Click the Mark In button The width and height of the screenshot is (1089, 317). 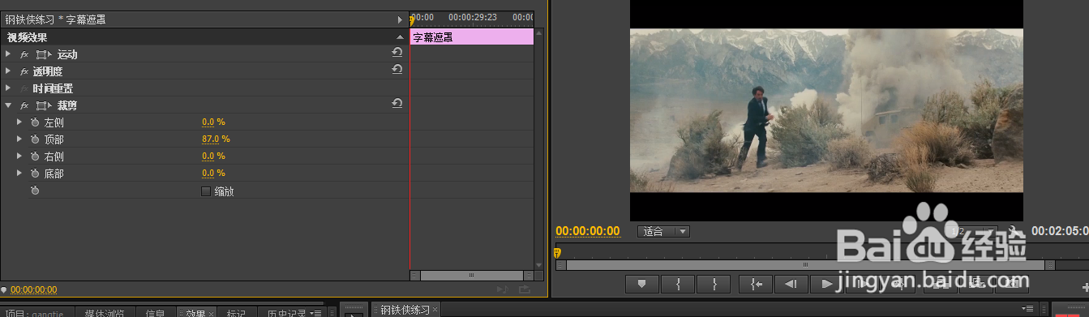pyautogui.click(x=677, y=284)
